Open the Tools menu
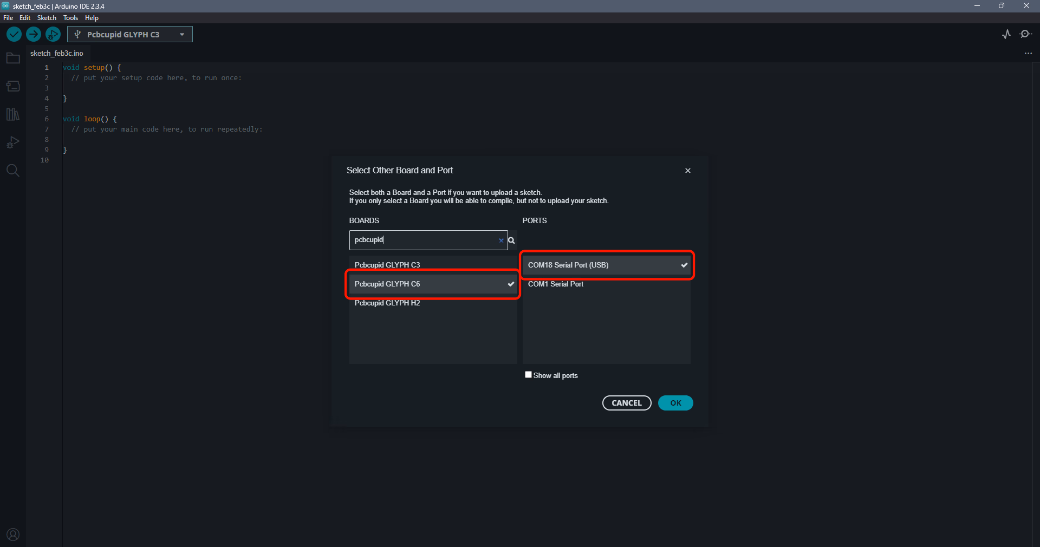1040x547 pixels. [x=70, y=18]
